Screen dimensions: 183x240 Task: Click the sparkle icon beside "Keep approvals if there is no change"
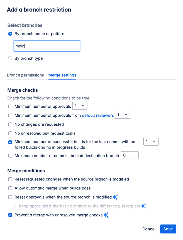144,206
